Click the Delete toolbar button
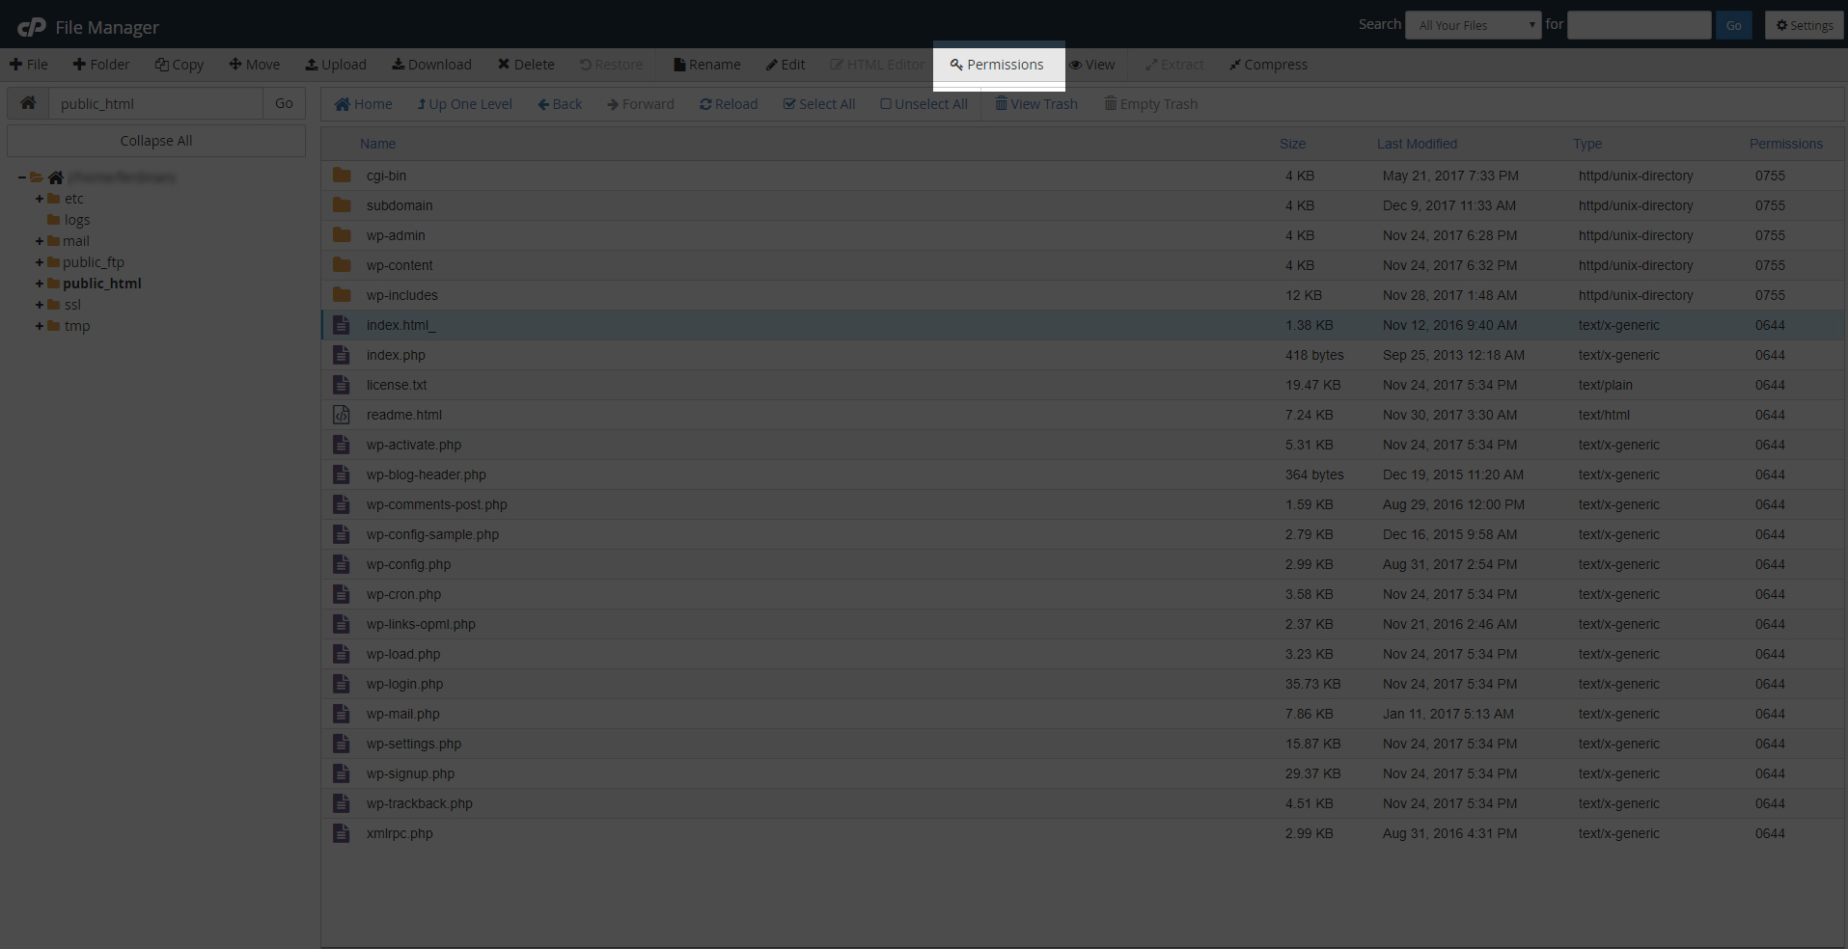This screenshot has height=949, width=1848. coord(526,65)
